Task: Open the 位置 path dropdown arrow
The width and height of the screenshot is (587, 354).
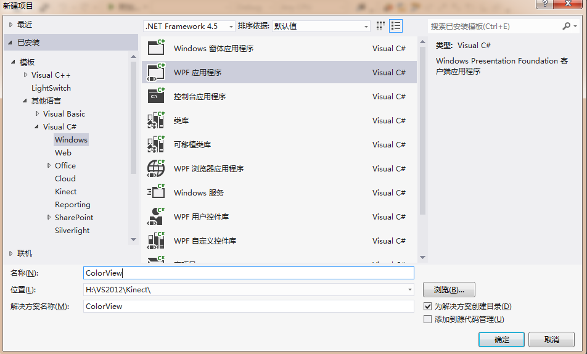Action: 410,290
